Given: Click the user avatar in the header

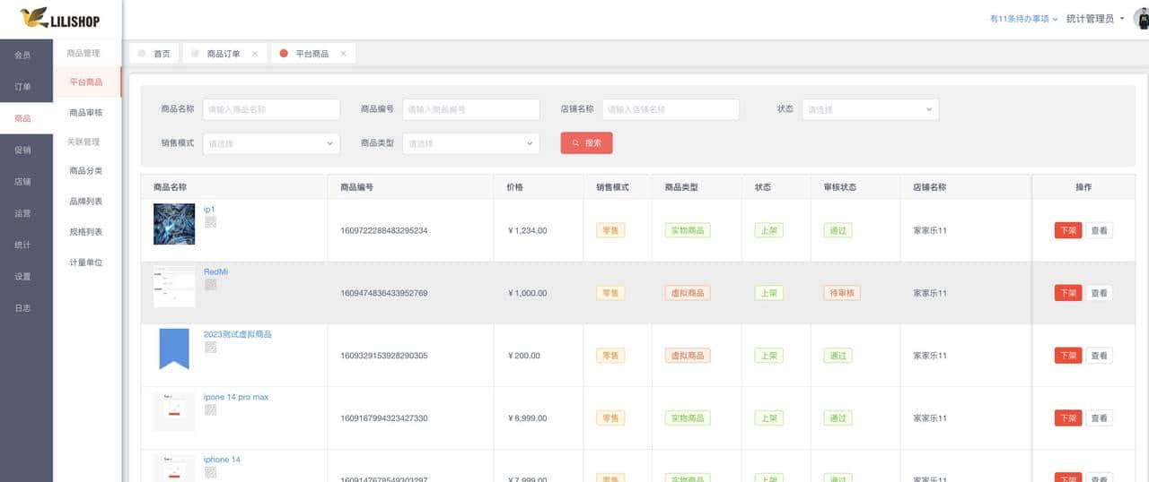Looking at the screenshot, I should (x=1141, y=19).
